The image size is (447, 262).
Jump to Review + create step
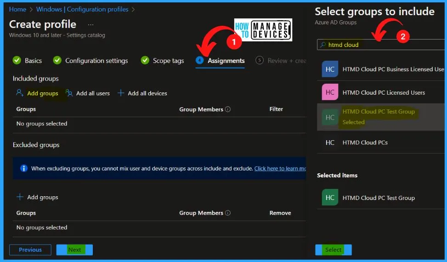tap(287, 60)
